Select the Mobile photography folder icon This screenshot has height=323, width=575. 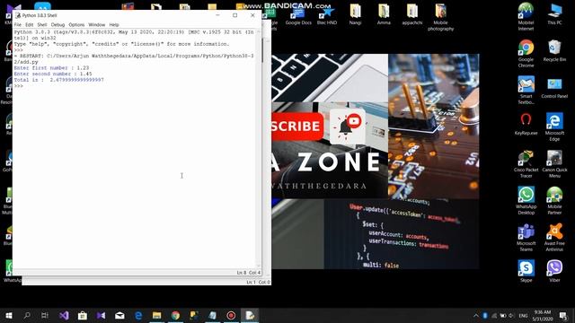pyautogui.click(x=441, y=18)
